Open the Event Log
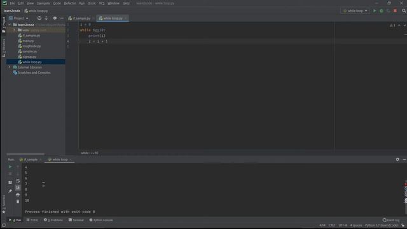 (391, 220)
